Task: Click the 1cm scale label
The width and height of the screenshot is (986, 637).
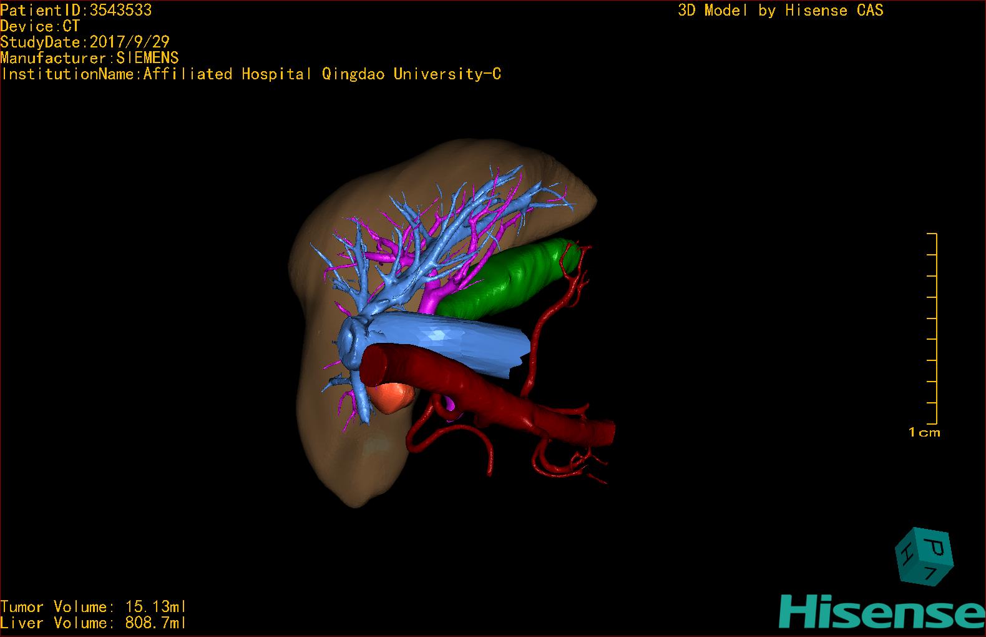Action: coord(924,432)
